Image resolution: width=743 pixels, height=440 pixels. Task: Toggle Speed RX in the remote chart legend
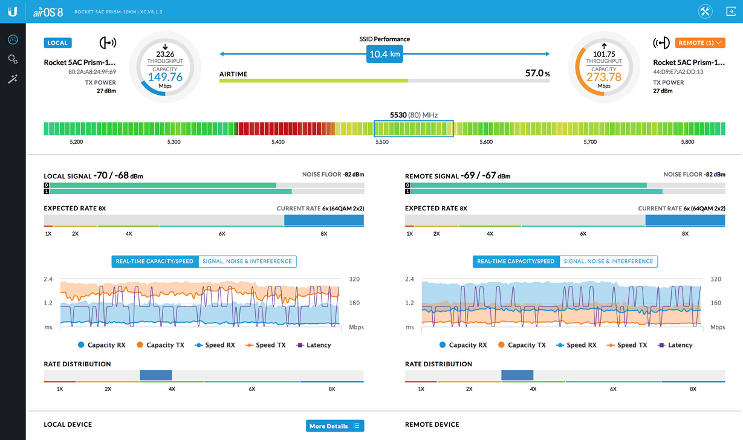click(x=576, y=345)
